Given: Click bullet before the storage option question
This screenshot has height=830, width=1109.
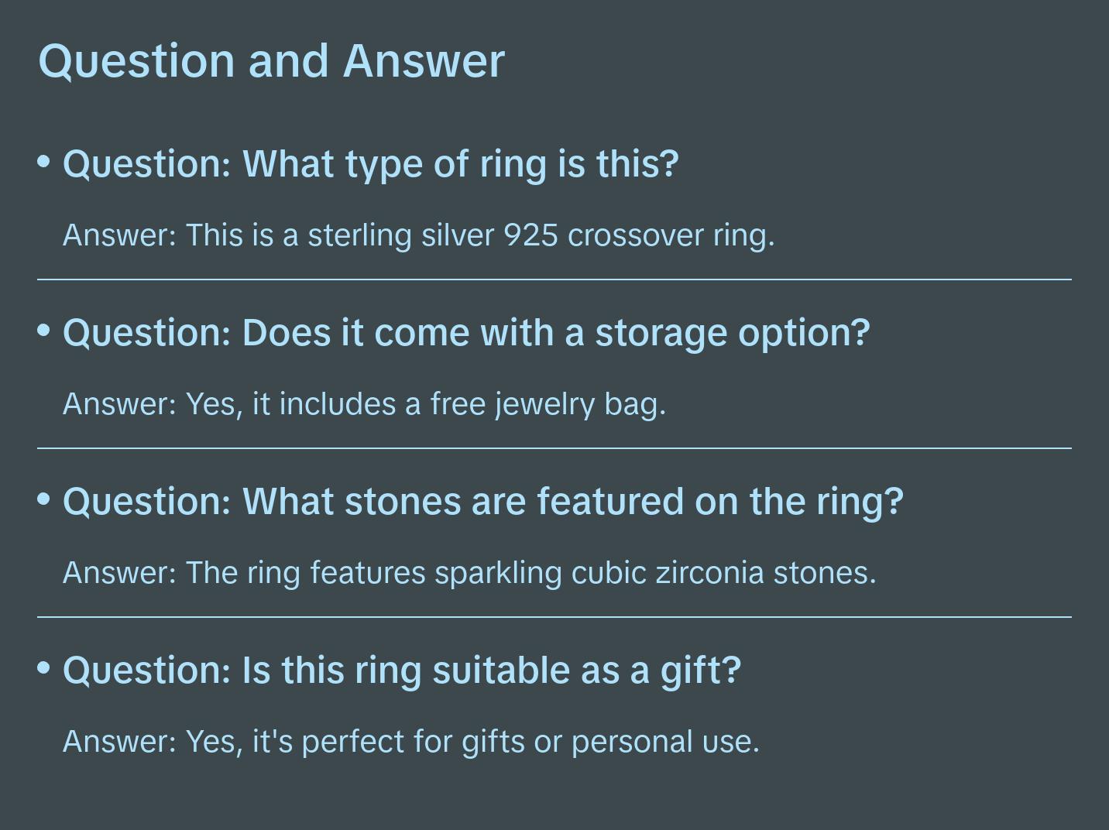Looking at the screenshot, I should tap(44, 331).
